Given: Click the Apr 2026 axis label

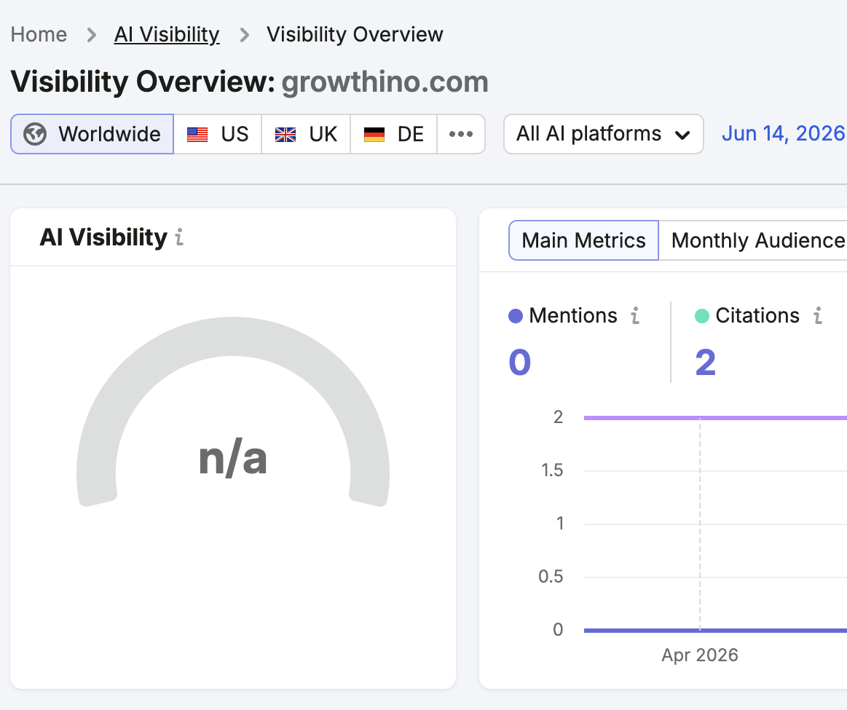Looking at the screenshot, I should pyautogui.click(x=700, y=655).
